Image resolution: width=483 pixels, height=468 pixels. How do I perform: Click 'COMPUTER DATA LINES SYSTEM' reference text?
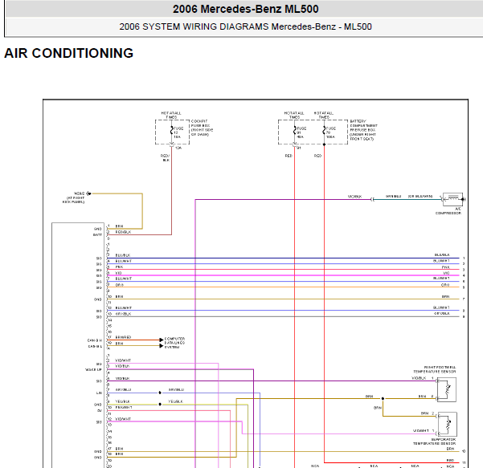click(x=174, y=343)
